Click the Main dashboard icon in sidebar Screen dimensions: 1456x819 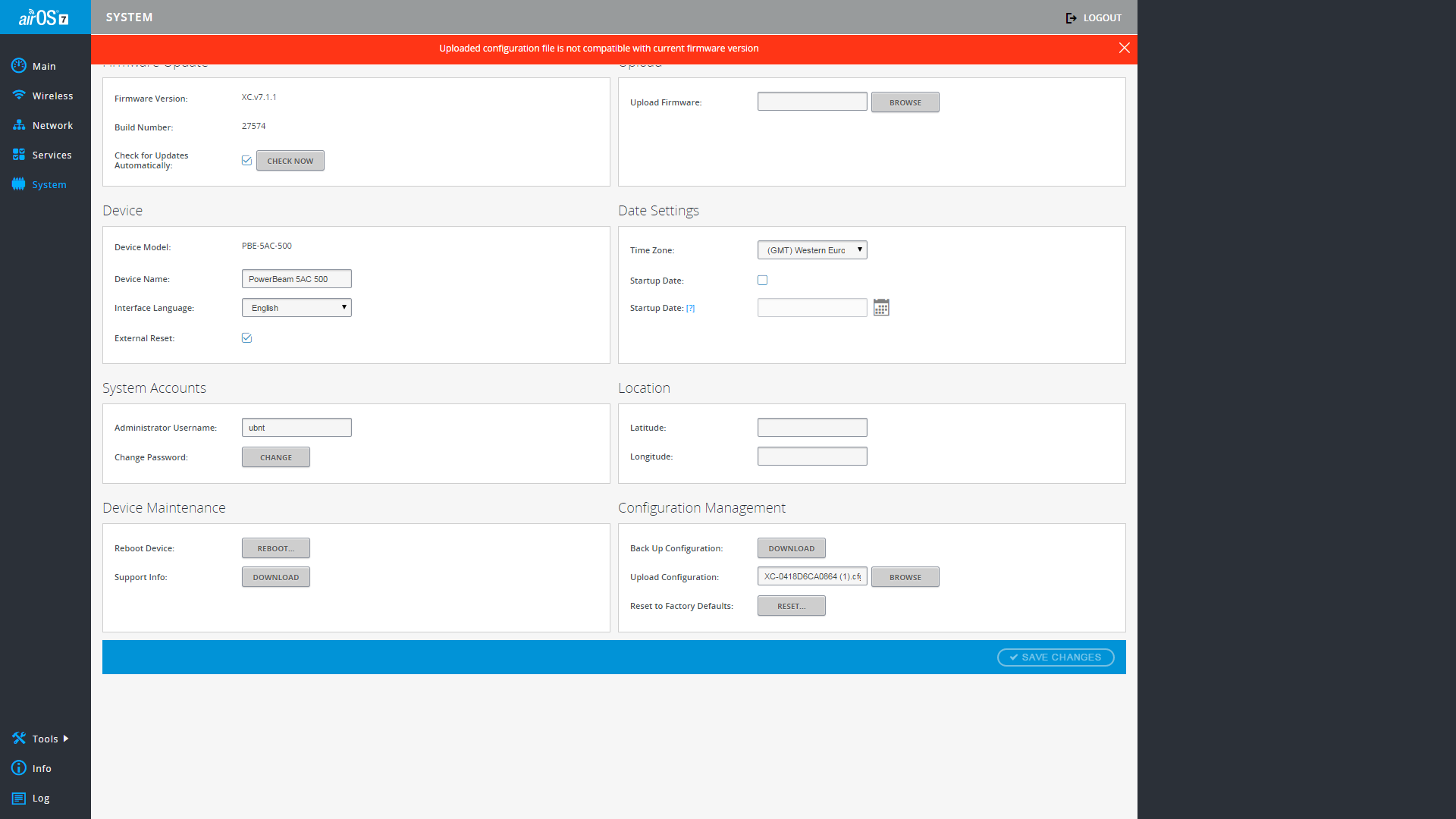pyautogui.click(x=19, y=66)
